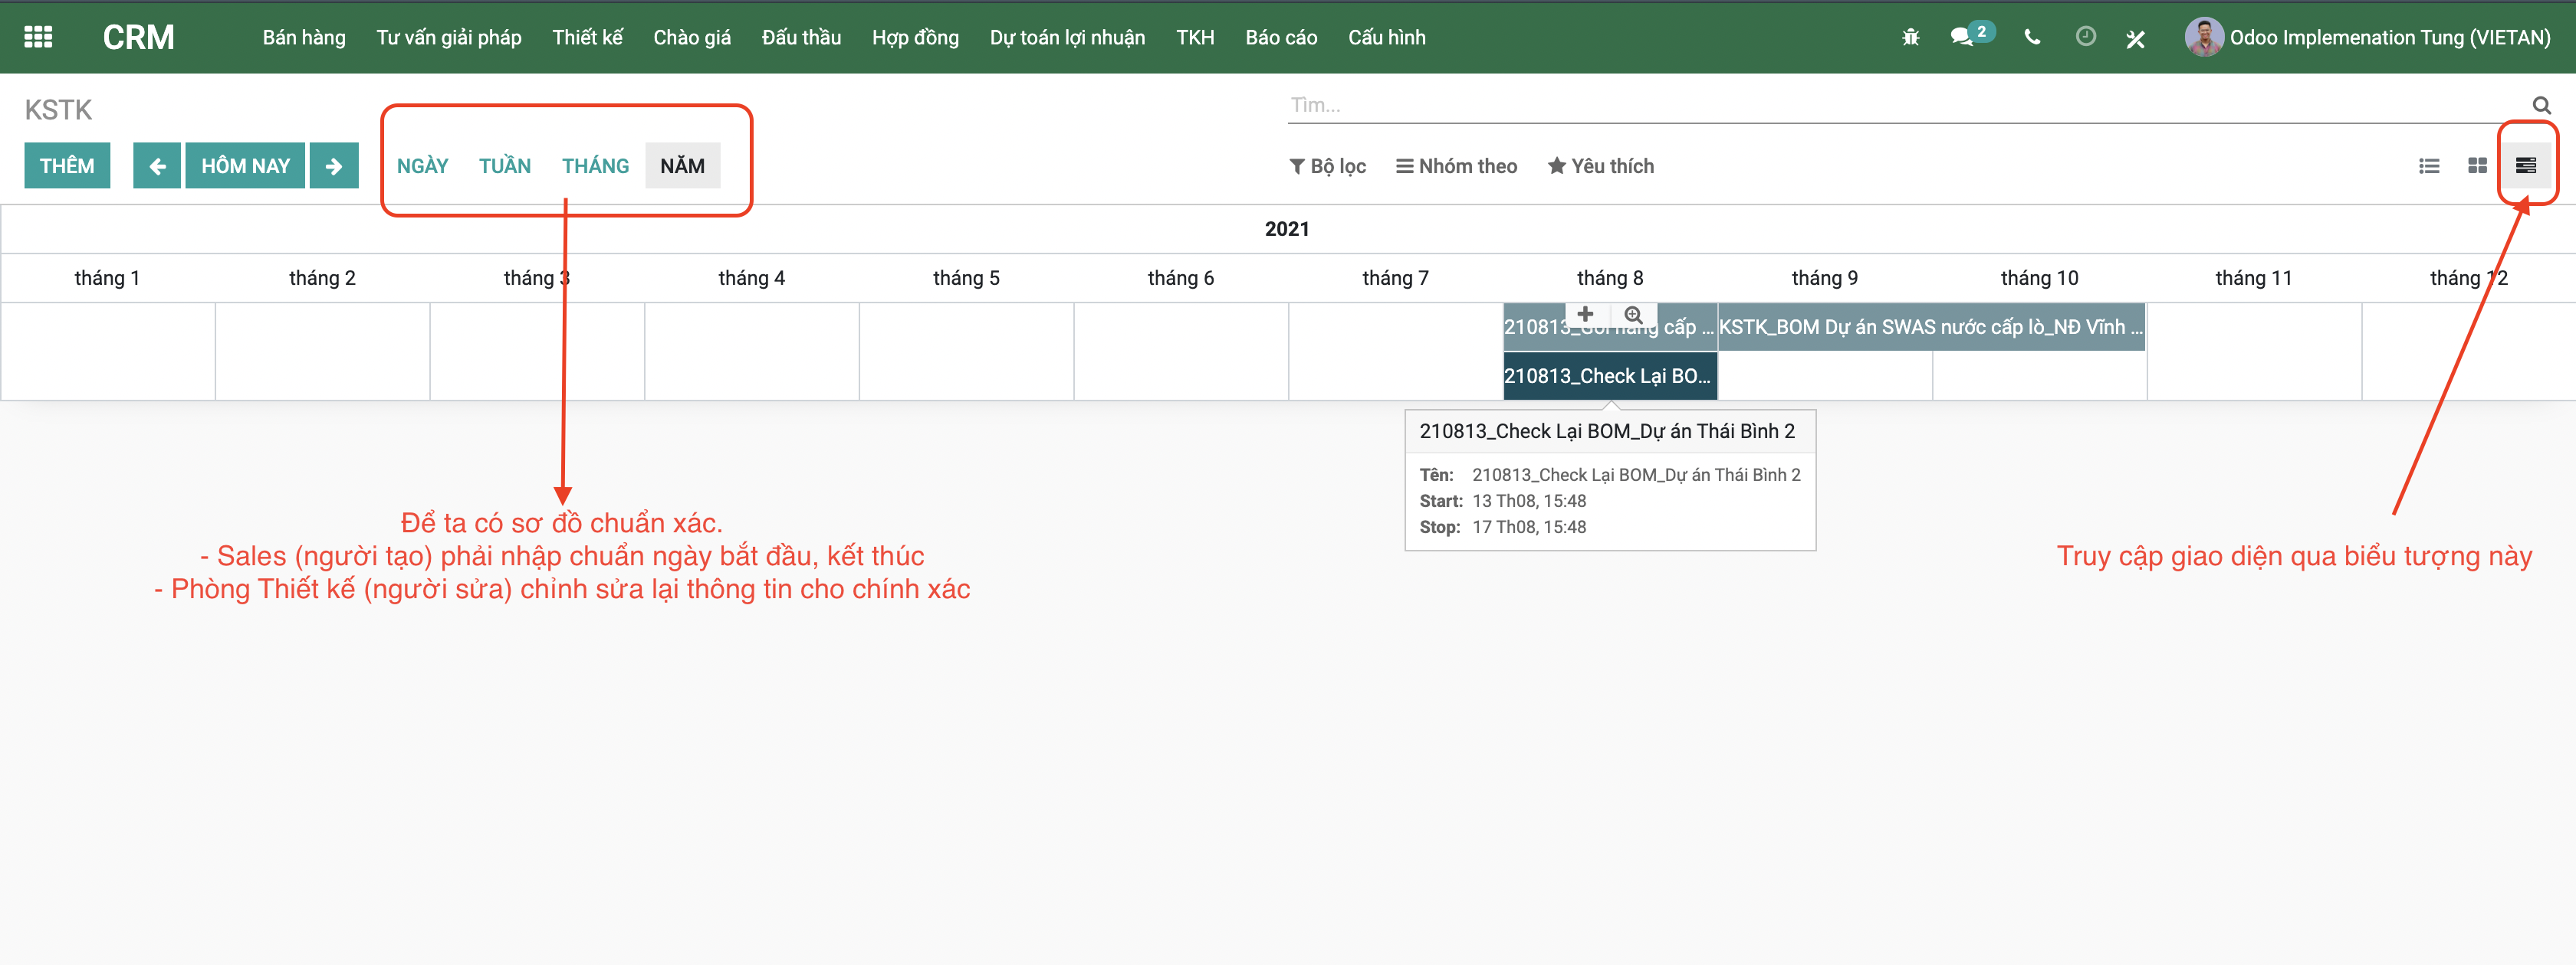Open the activities clock icon
The height and width of the screenshot is (965, 2576).
pyautogui.click(x=2086, y=37)
